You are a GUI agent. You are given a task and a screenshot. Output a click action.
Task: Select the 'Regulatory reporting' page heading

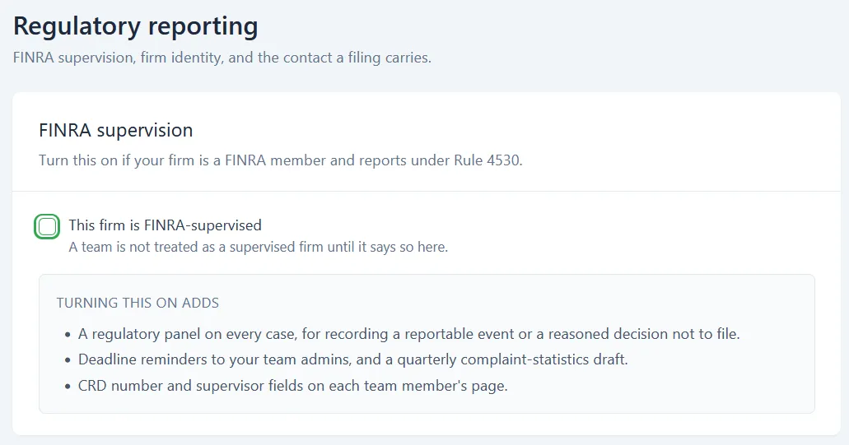[x=135, y=26]
